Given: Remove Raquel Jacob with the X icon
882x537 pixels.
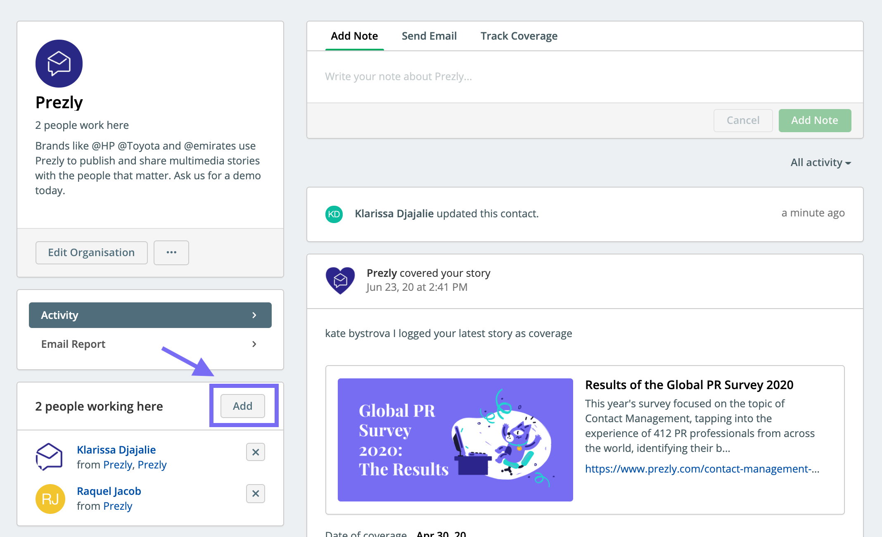Looking at the screenshot, I should coord(256,493).
